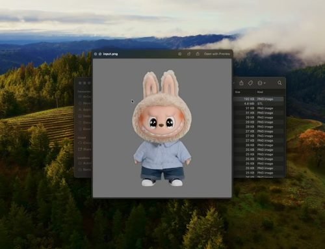Click the input.png title text

(110, 54)
